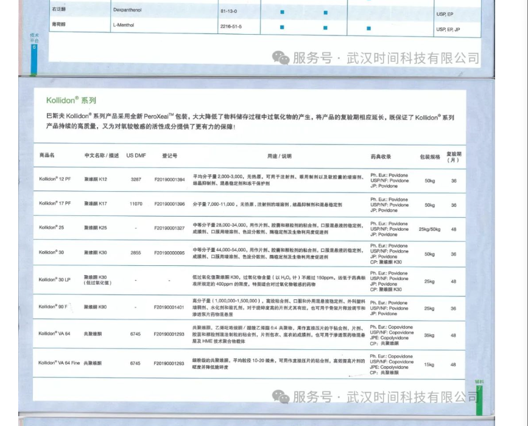
Task: Click the "聚维酮 K12" cell
Action: 96,179
